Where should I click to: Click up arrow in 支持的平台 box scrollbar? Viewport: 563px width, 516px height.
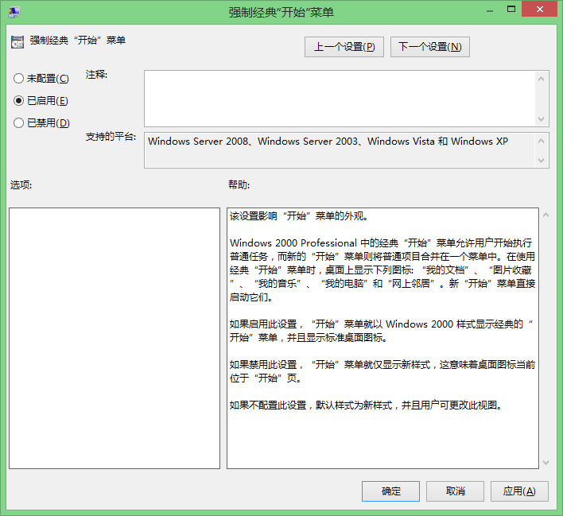(x=542, y=140)
